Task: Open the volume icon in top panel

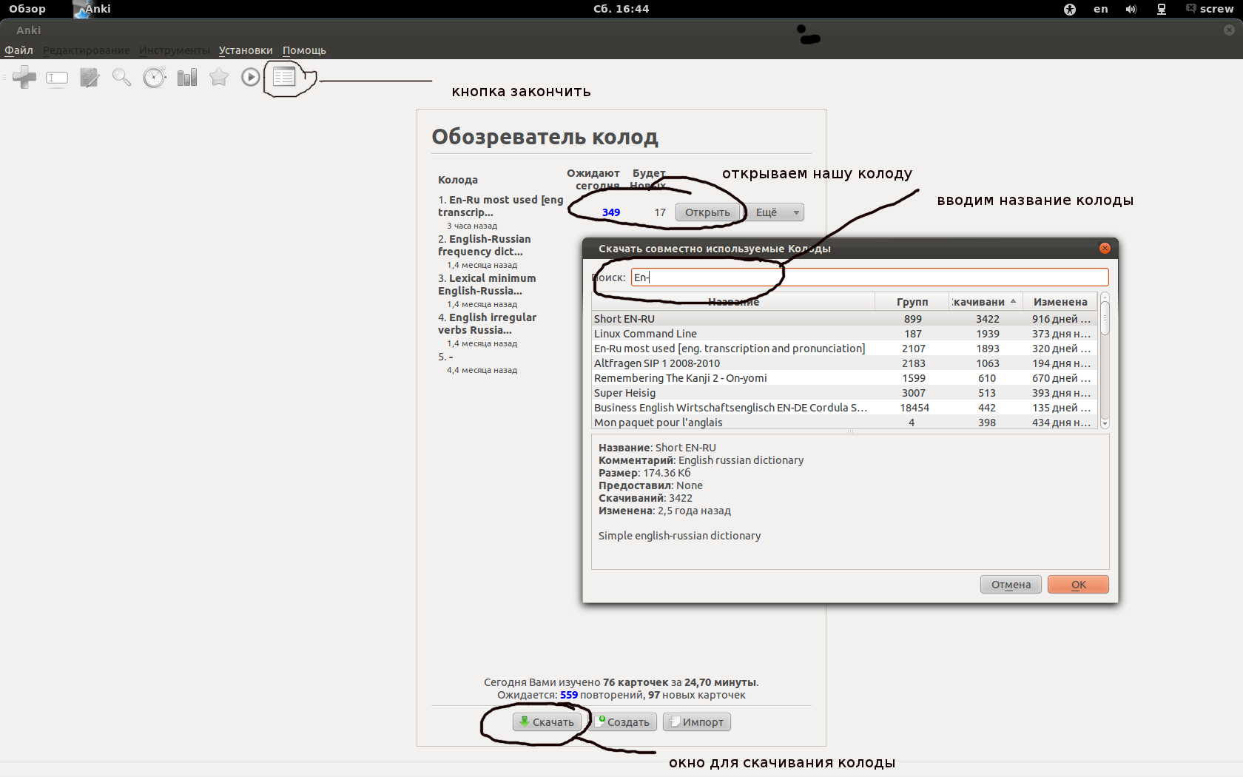Action: pos(1131,9)
